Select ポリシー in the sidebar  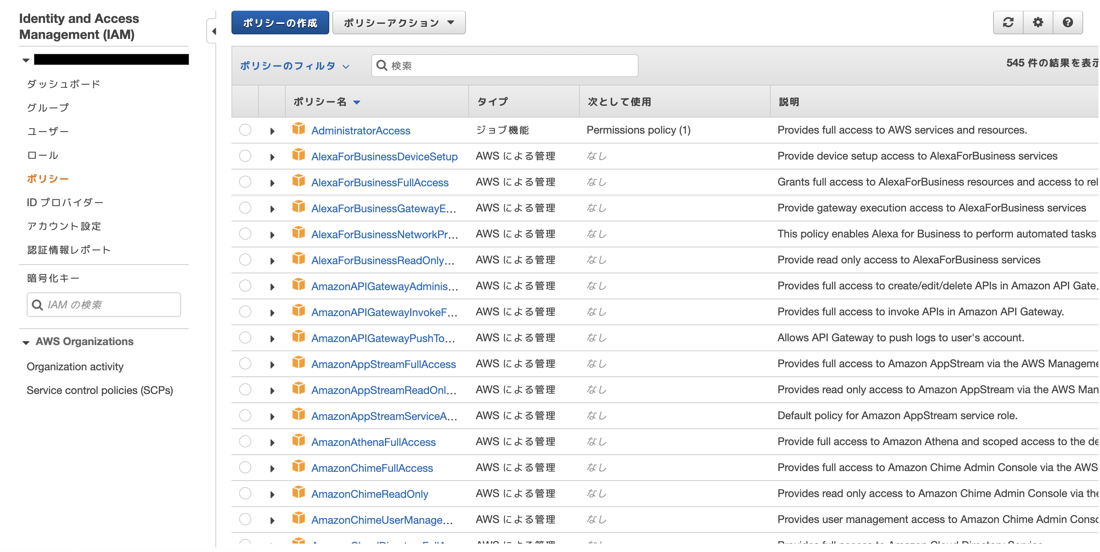click(x=48, y=178)
